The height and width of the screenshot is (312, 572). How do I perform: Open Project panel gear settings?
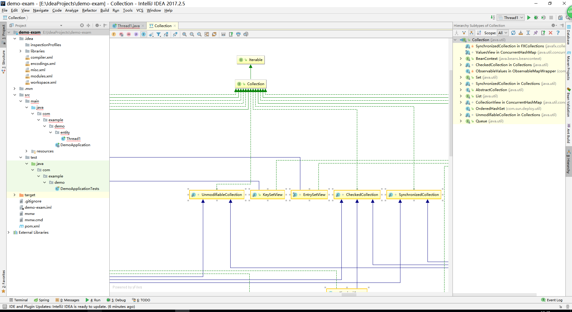[x=98, y=26]
